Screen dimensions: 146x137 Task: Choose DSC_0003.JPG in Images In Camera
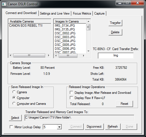65,37
